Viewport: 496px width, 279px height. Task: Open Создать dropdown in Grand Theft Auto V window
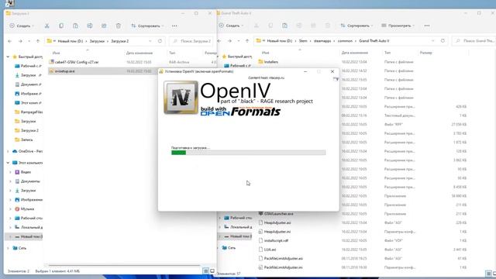point(231,26)
